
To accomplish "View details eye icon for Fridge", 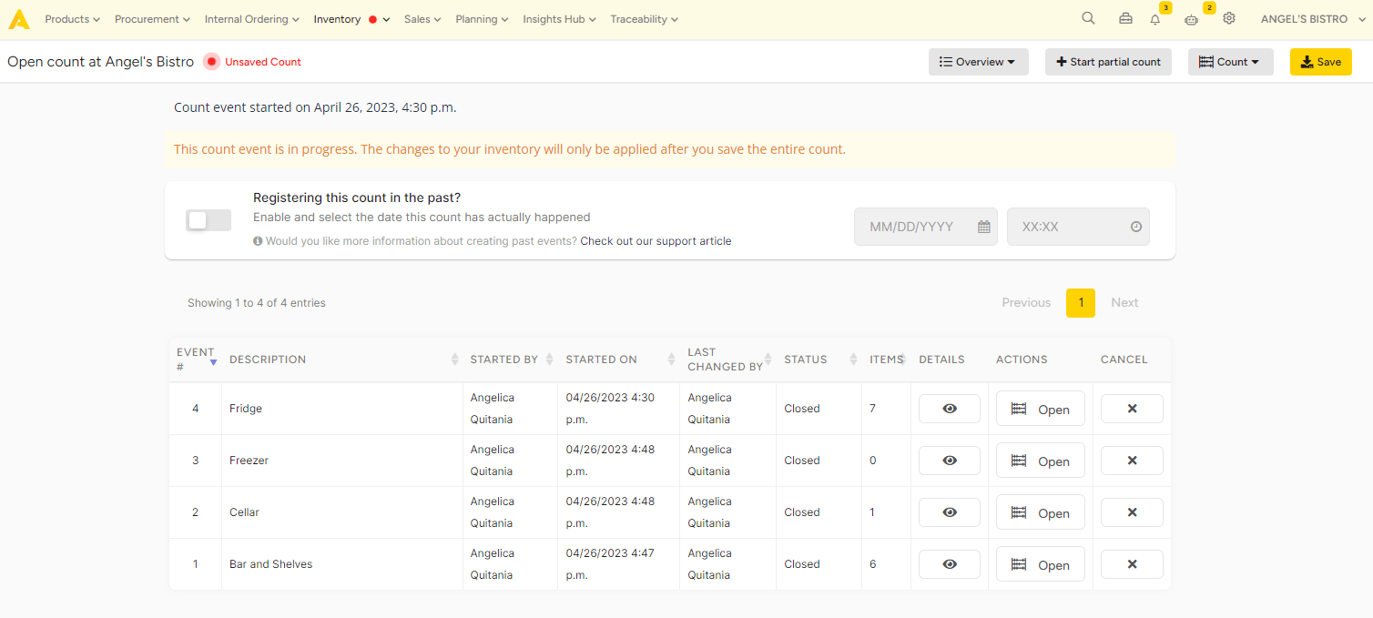I will pyautogui.click(x=950, y=409).
